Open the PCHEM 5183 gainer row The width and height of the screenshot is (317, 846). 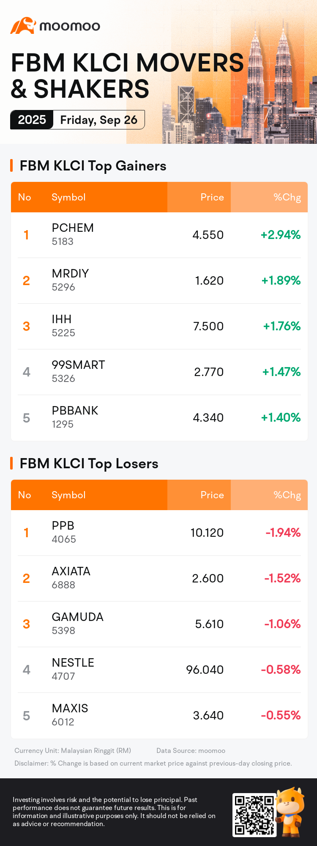pyautogui.click(x=159, y=235)
